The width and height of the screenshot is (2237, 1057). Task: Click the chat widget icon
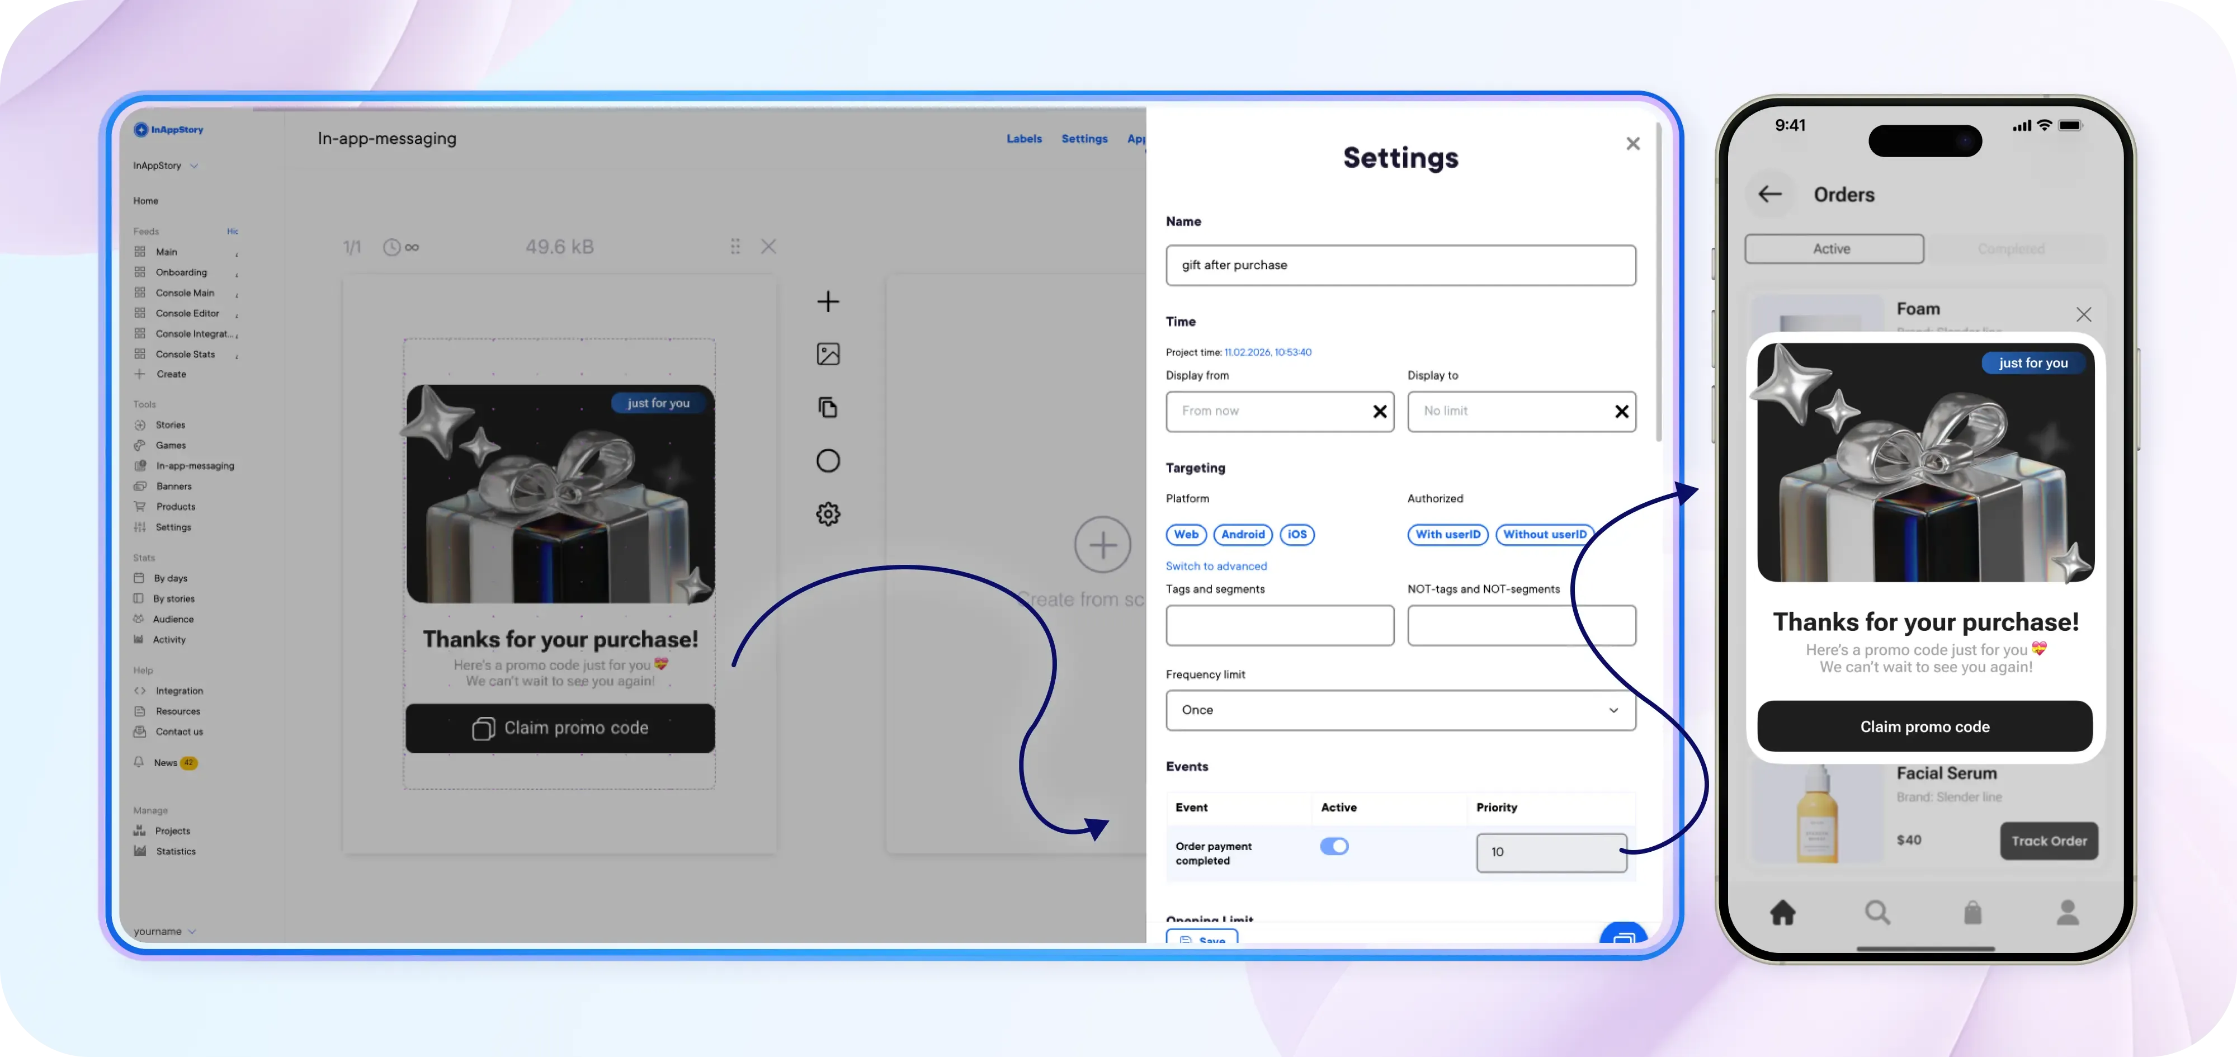coord(1623,933)
